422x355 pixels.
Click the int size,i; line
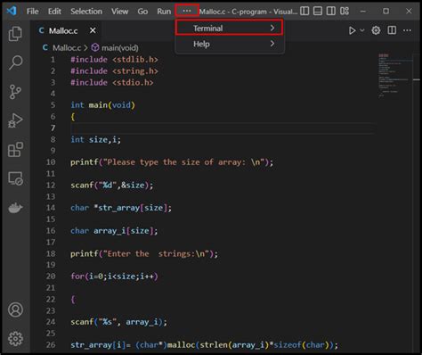click(x=95, y=139)
